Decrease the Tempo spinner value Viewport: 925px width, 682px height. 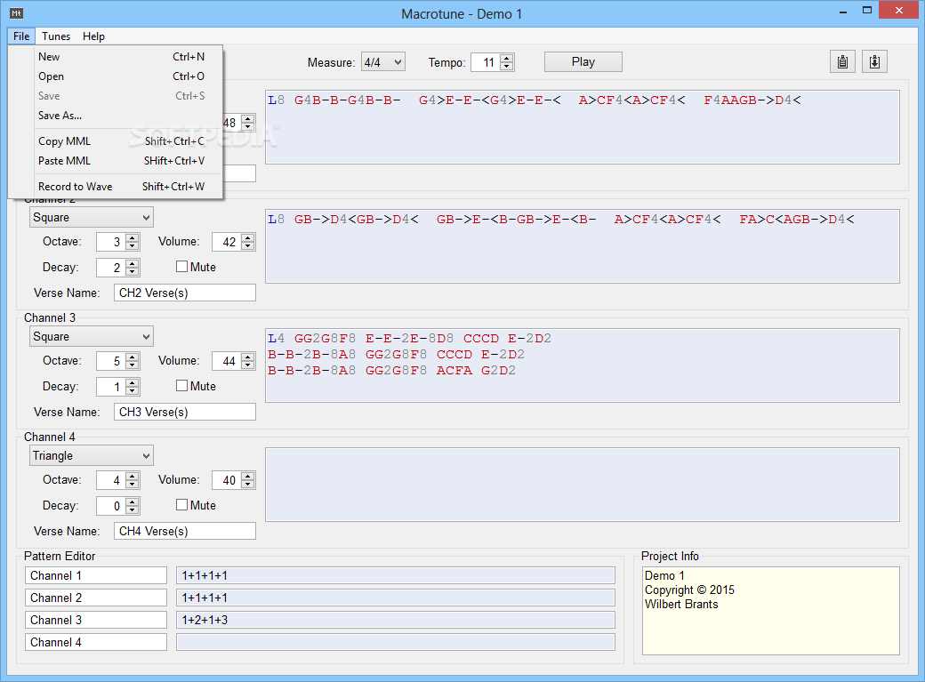click(x=507, y=66)
